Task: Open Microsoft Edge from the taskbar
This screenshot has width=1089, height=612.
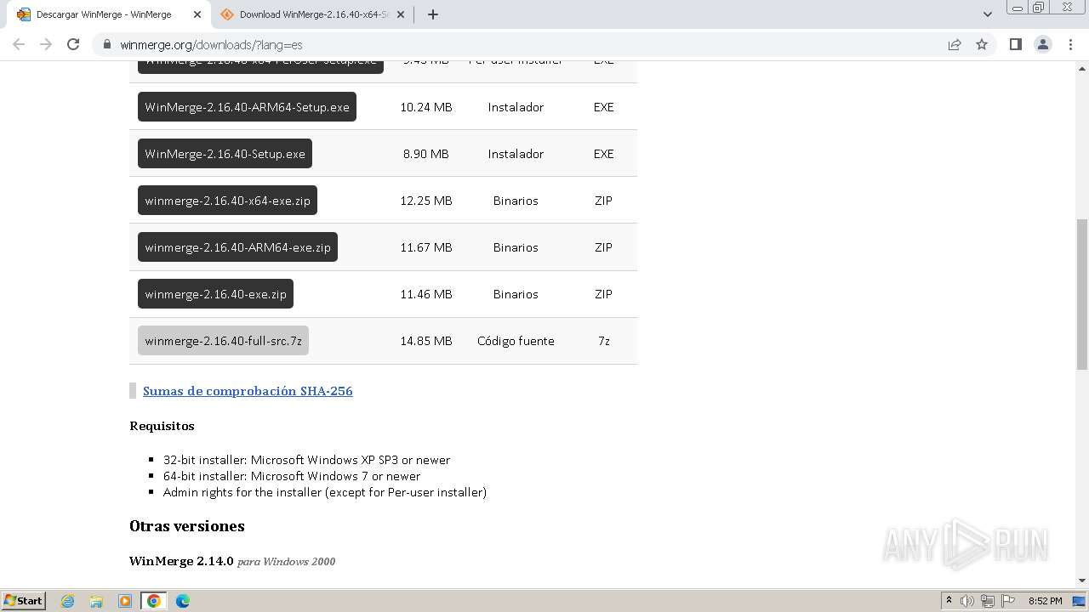Action: (x=183, y=601)
